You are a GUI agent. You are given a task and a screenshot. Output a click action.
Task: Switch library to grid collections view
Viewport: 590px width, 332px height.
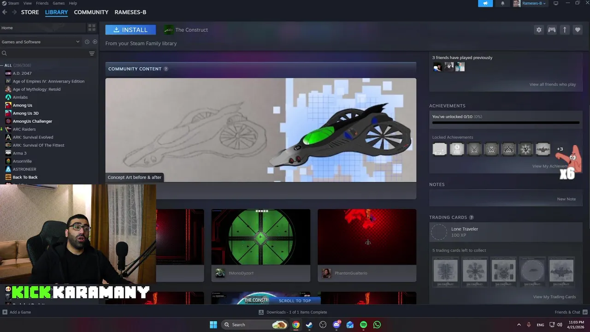[92, 28]
